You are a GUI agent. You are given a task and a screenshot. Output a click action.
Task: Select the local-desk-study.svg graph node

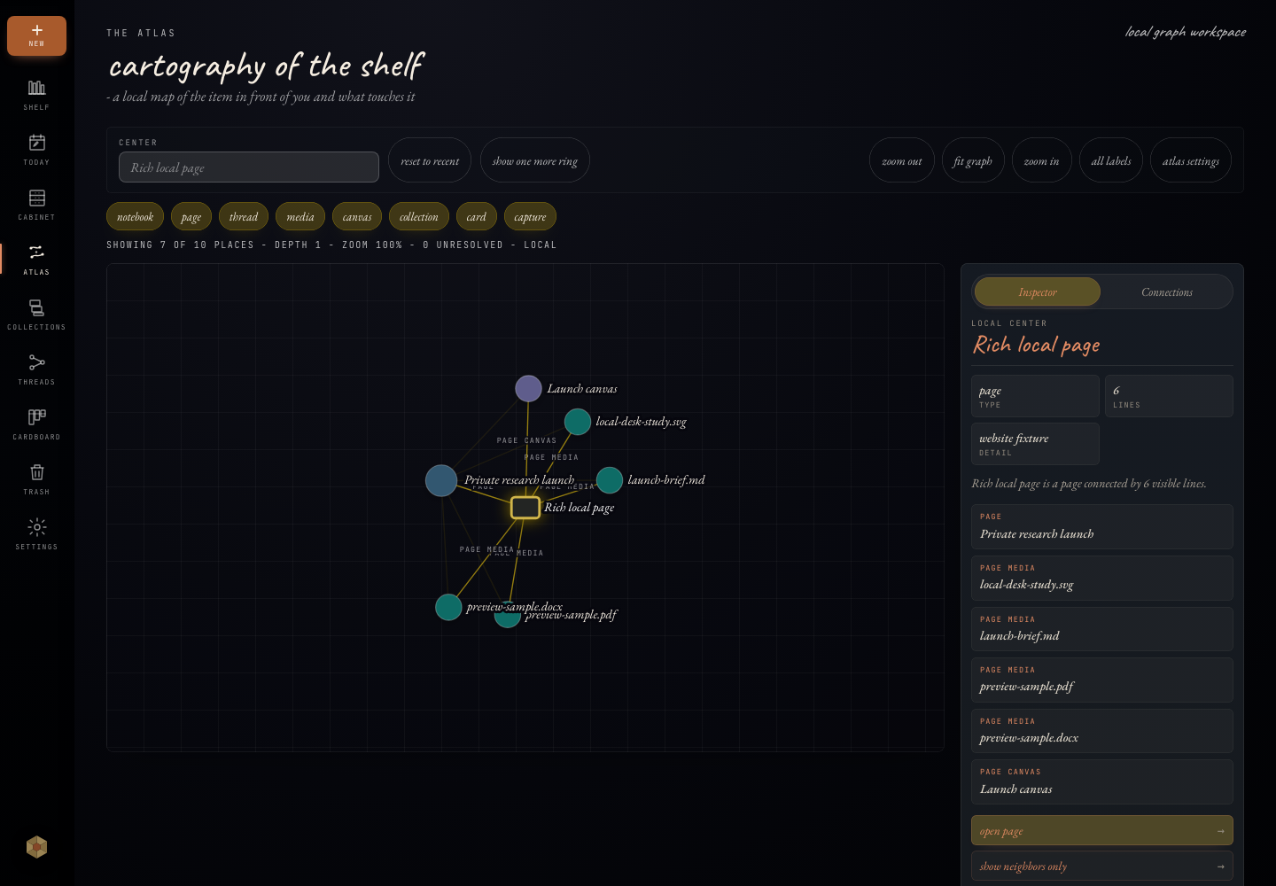coord(578,422)
